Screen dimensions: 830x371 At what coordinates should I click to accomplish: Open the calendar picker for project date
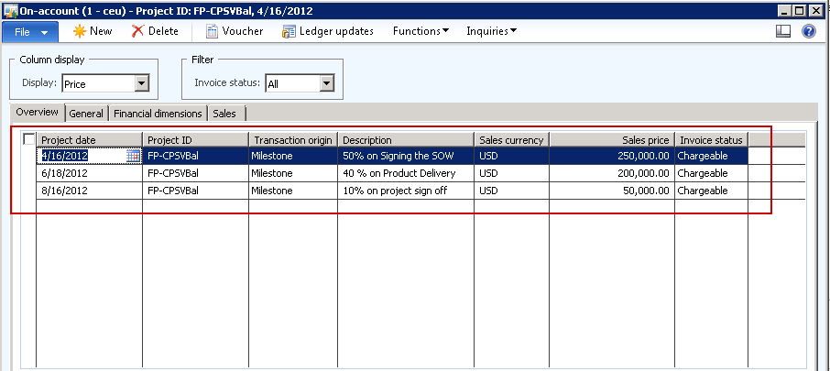(134, 157)
